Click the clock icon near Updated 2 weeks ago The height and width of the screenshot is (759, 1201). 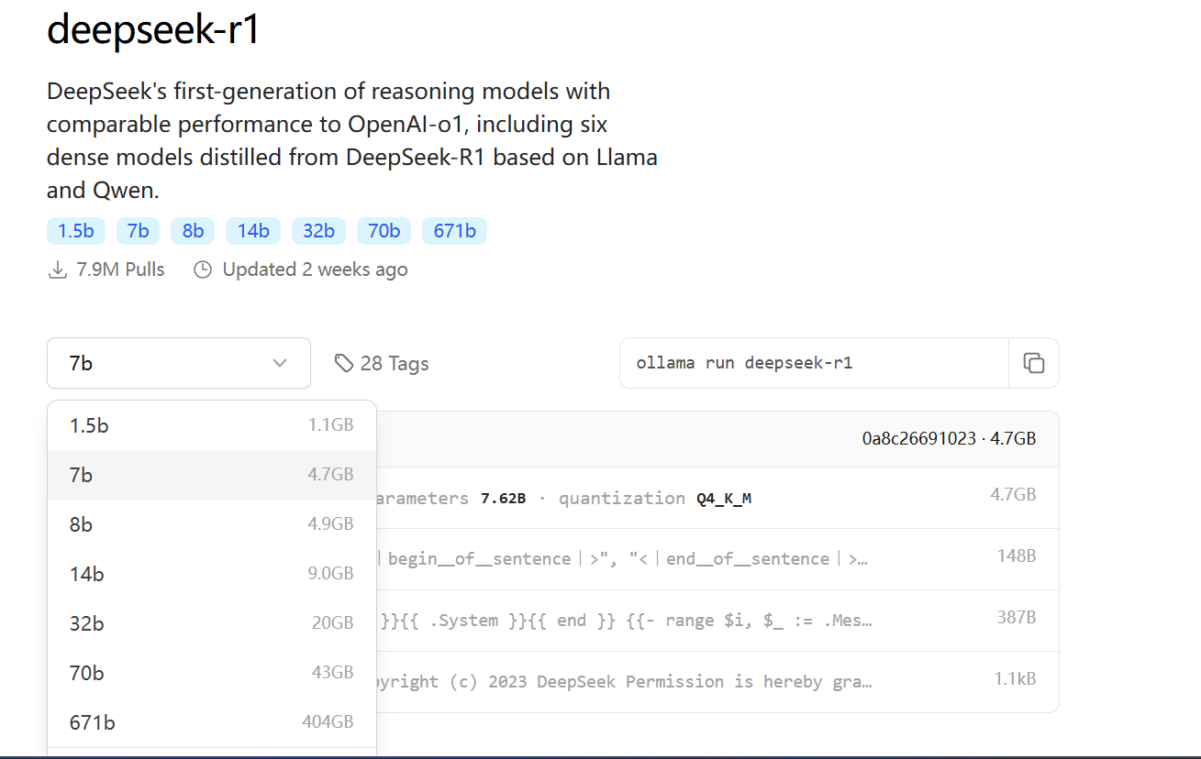point(202,269)
